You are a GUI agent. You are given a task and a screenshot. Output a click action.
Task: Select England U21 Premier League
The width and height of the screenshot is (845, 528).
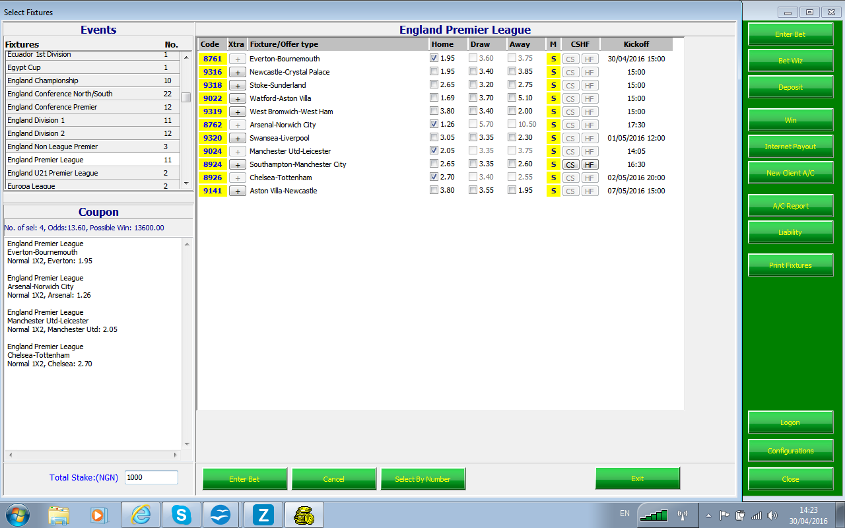tap(92, 173)
